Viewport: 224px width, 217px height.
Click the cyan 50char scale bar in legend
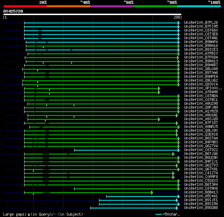click(x=159, y=214)
